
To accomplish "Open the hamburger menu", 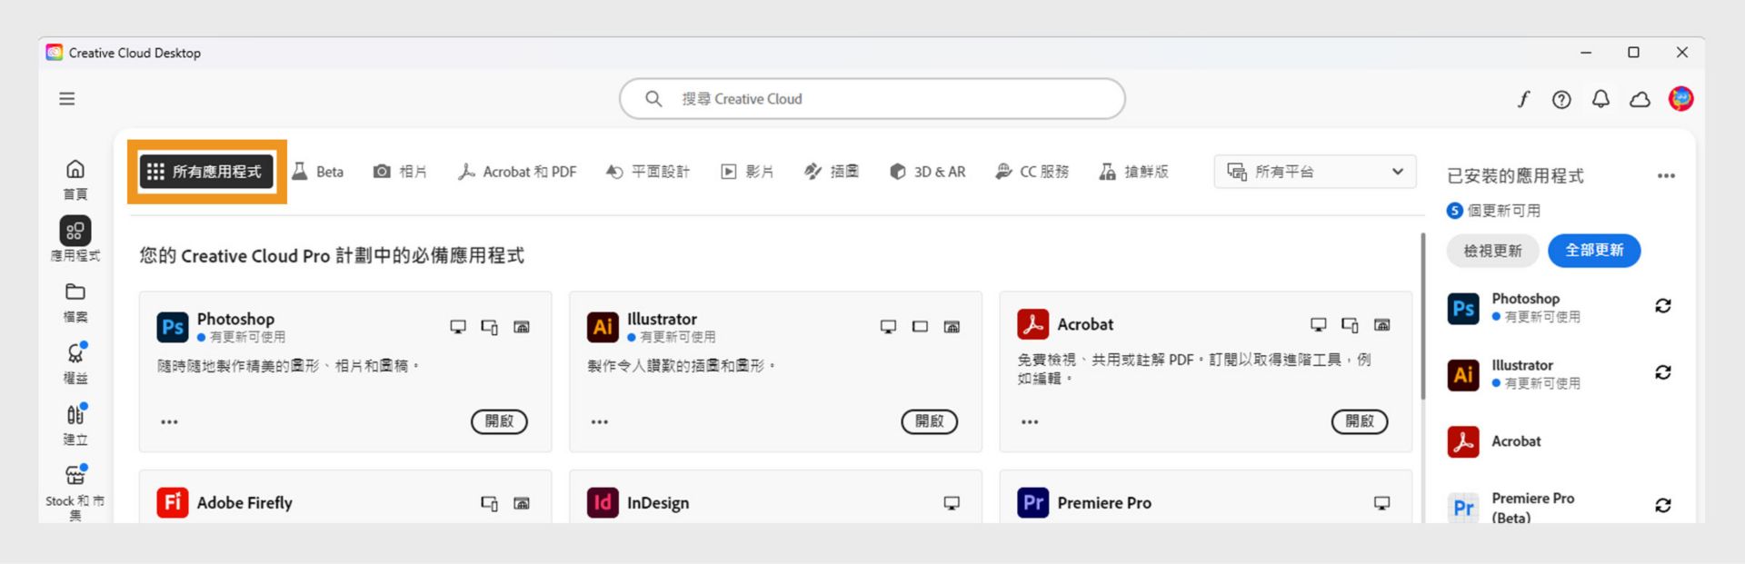I will pos(67,99).
